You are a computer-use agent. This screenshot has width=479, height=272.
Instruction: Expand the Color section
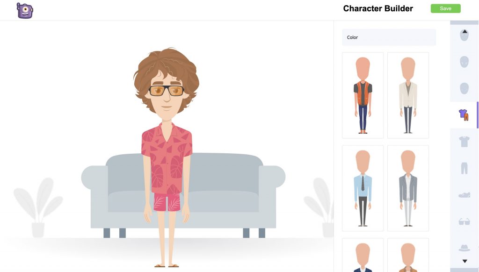389,37
